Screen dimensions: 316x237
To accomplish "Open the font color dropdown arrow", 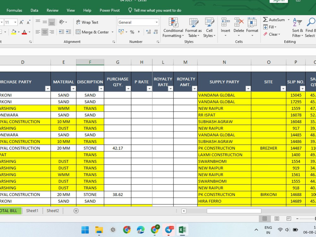I will click(x=29, y=32).
